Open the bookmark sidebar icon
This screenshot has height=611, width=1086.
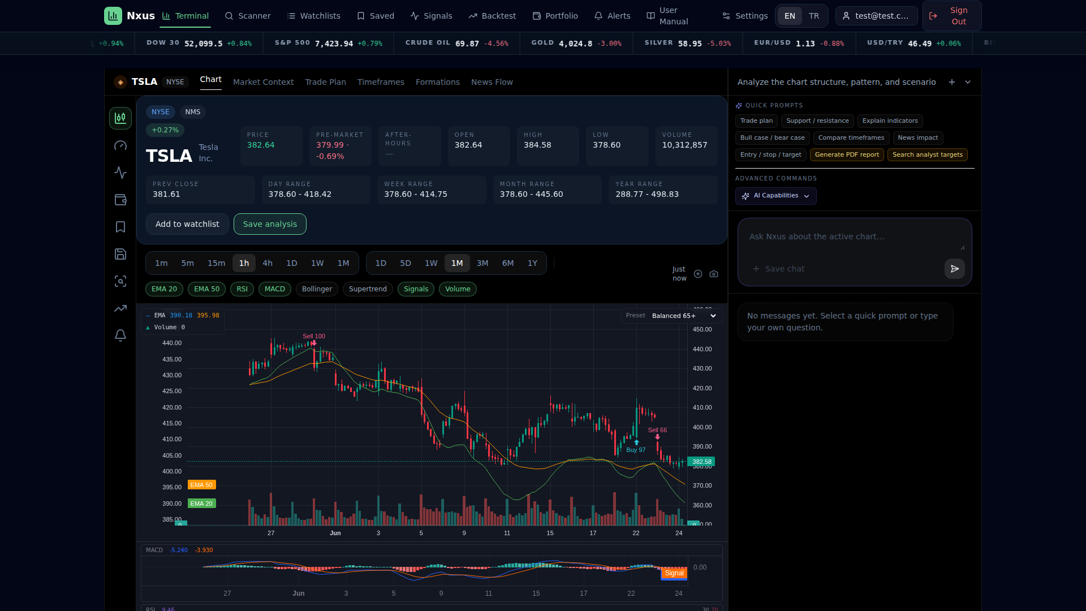(120, 227)
